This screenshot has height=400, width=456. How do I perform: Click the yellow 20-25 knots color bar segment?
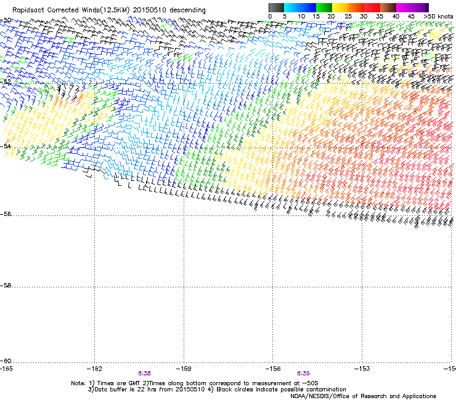[x=340, y=7]
